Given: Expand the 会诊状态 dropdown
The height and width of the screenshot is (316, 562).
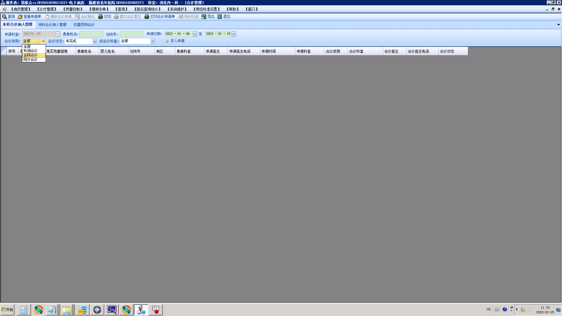Looking at the screenshot, I should [95, 42].
